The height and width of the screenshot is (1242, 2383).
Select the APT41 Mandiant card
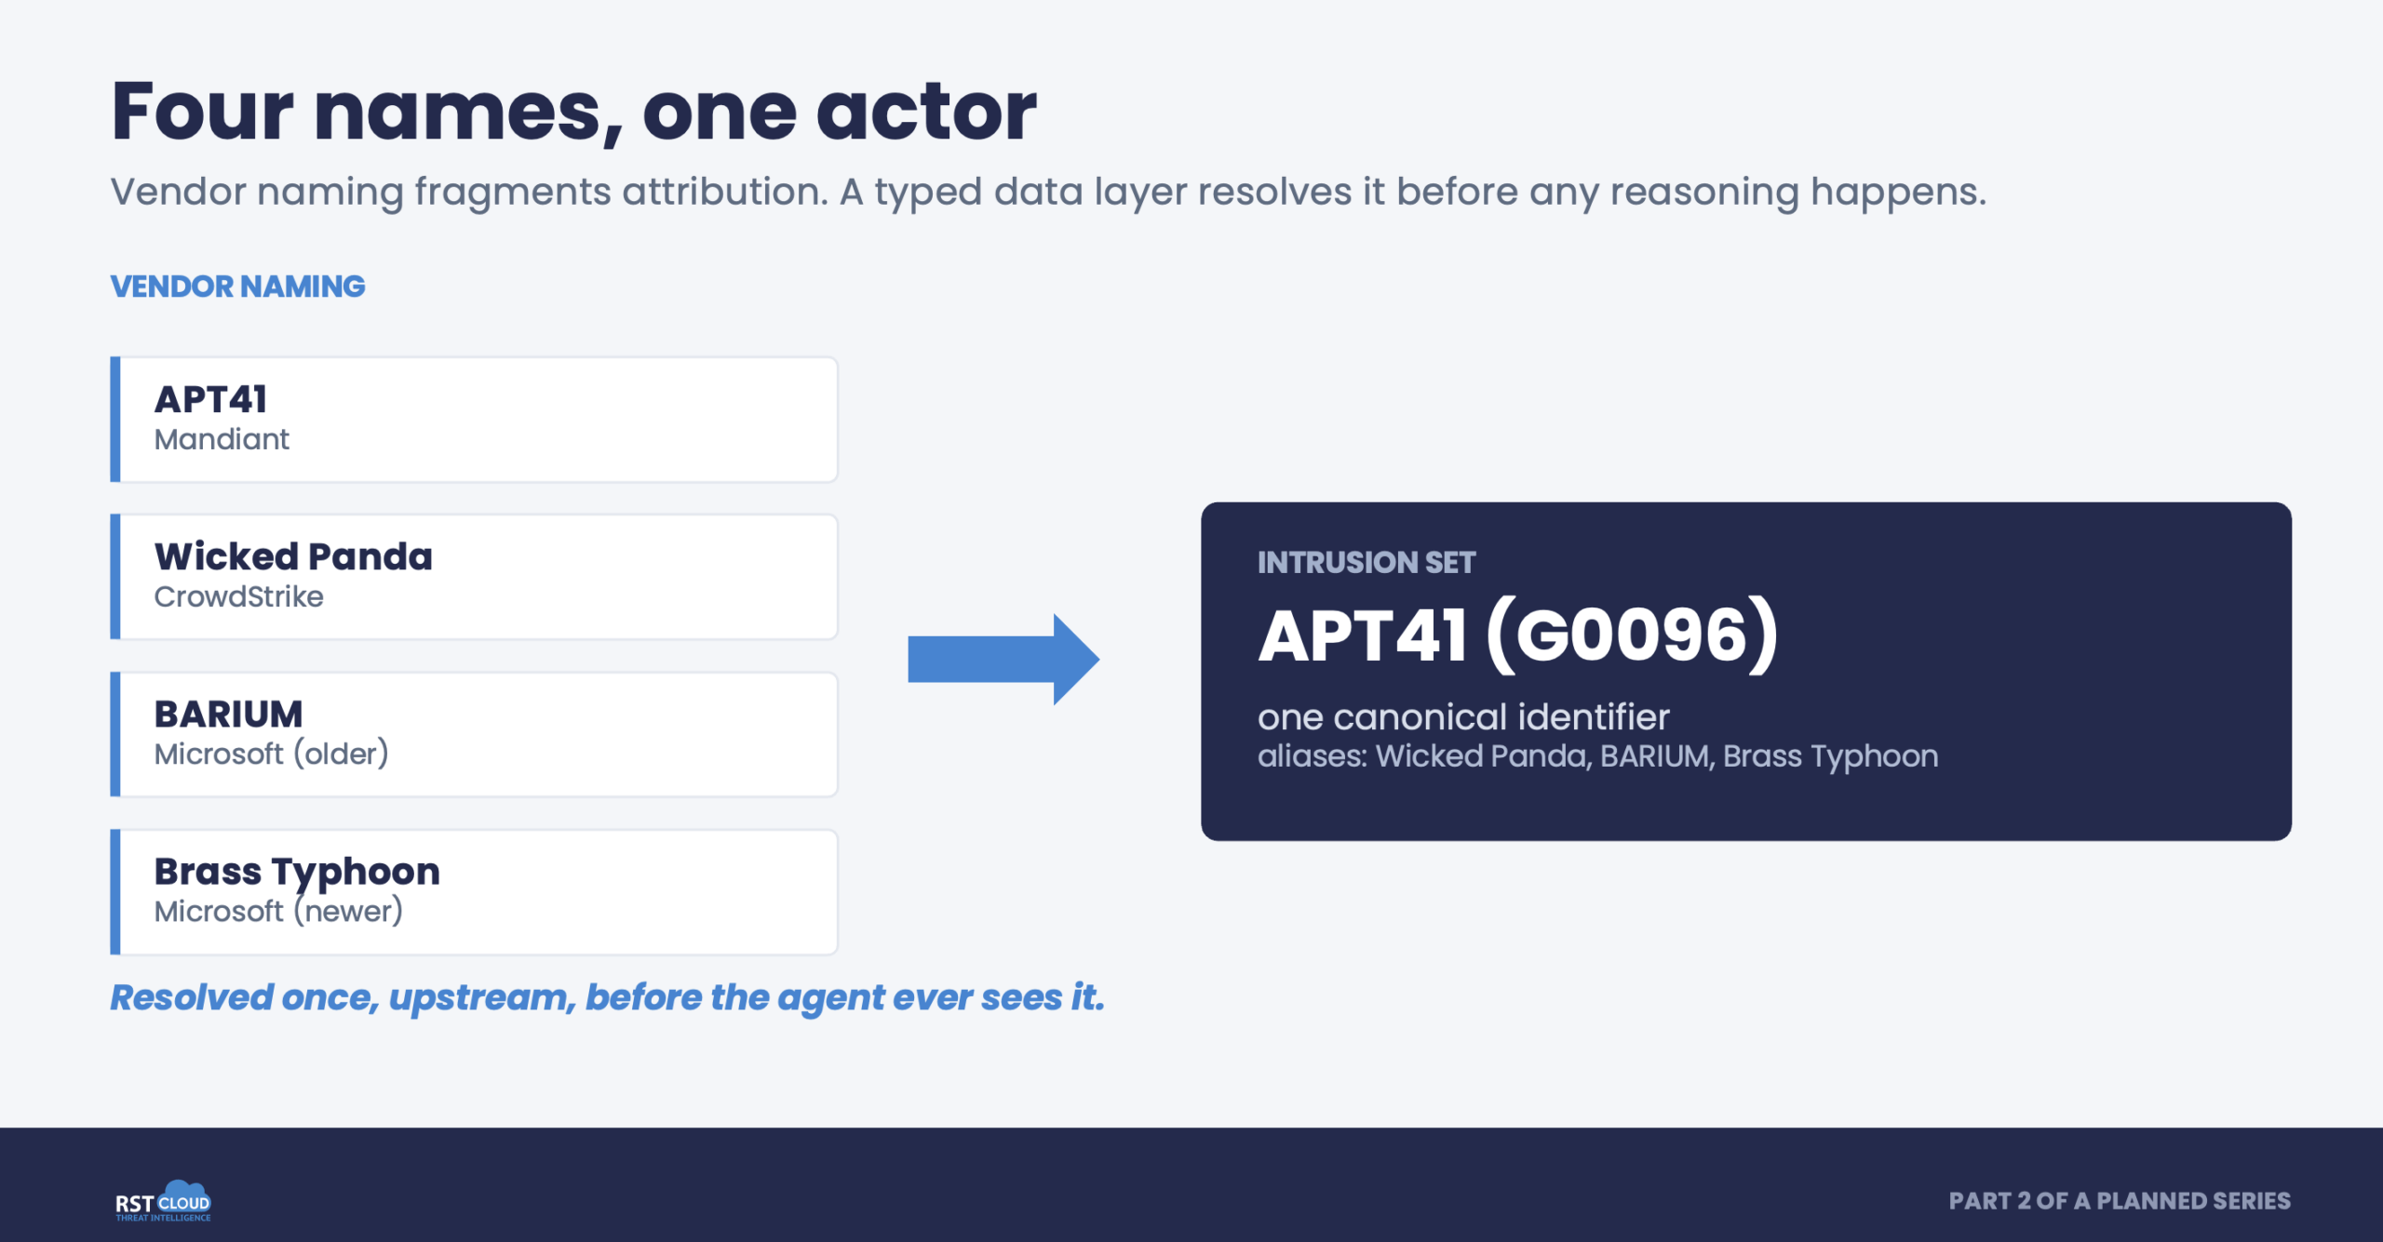[474, 419]
